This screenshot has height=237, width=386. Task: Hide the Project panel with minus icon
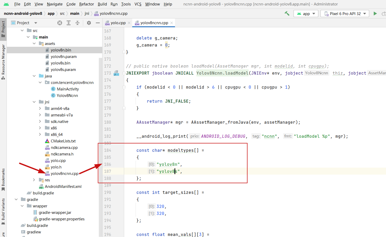(x=98, y=23)
